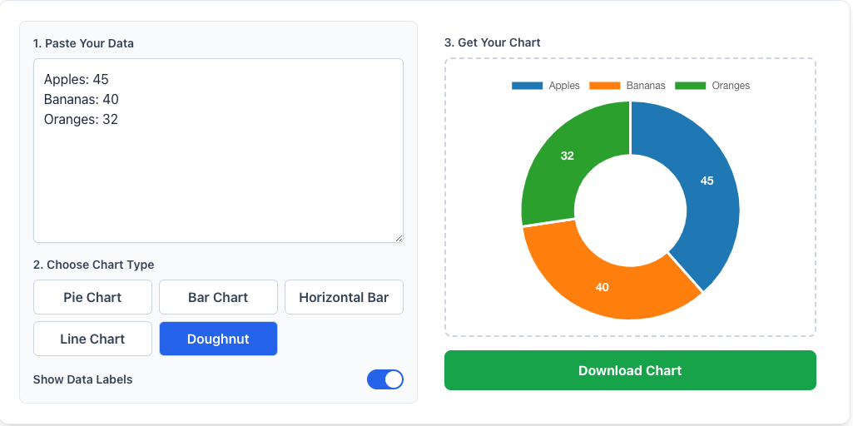
Task: Toggle the Apples legend blue swatch
Action: 527,86
